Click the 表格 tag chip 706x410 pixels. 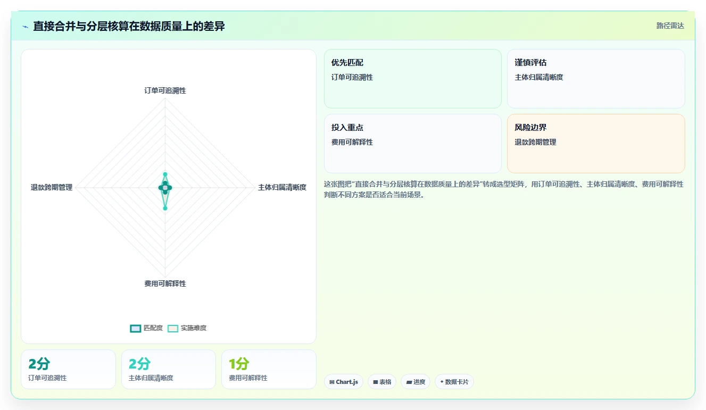point(382,382)
